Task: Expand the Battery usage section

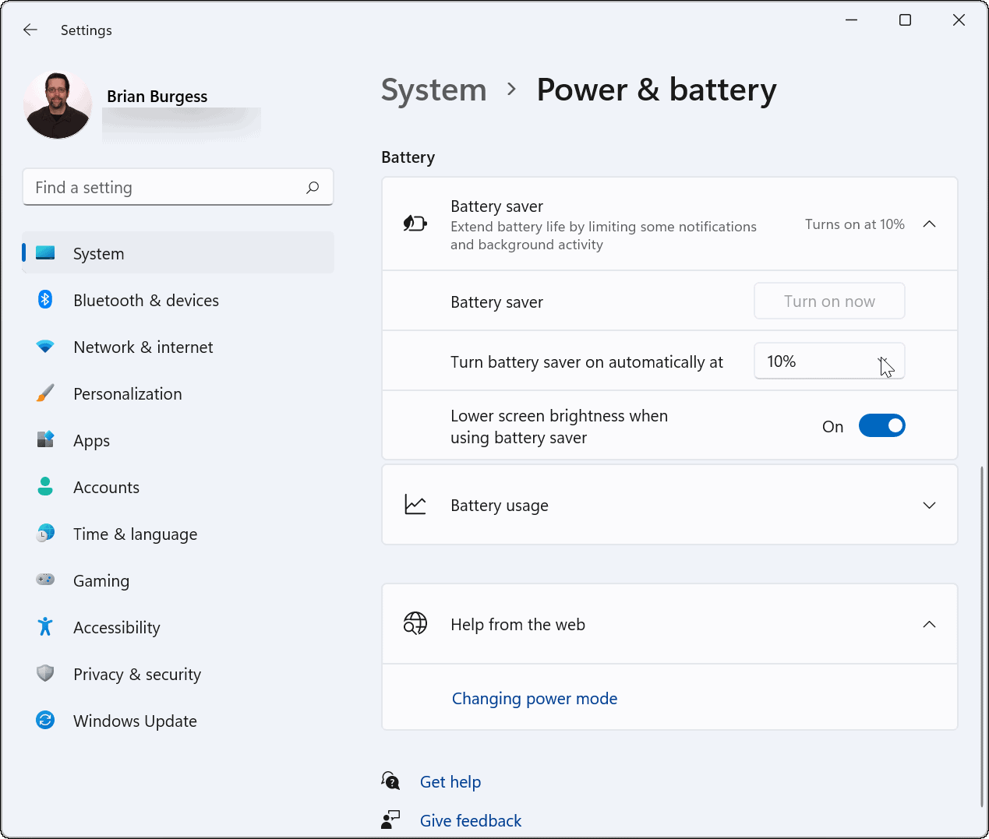Action: [929, 505]
